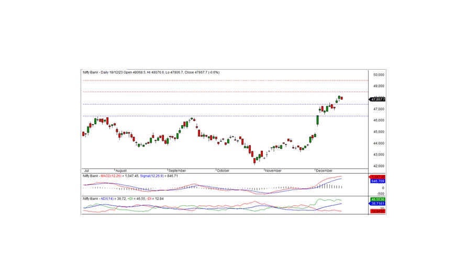Click the green +DI value tag 46.5536
This screenshot has height=279, width=466.
(378, 199)
